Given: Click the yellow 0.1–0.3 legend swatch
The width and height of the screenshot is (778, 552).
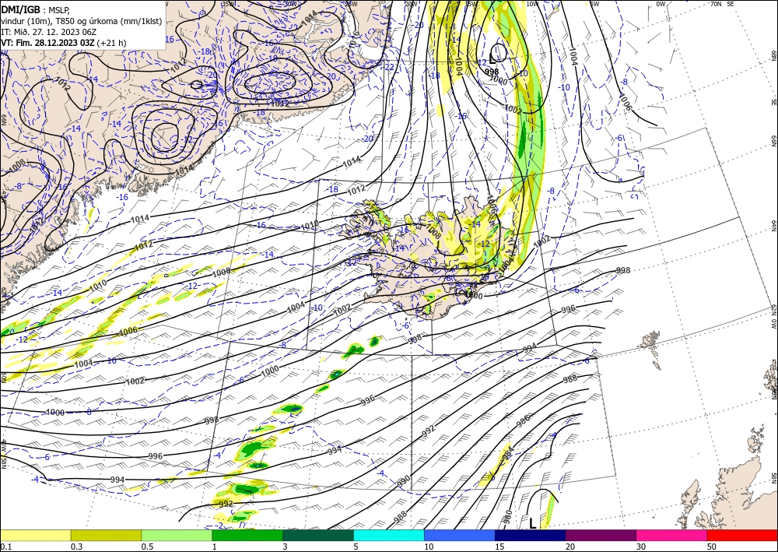Looking at the screenshot, I should (x=35, y=535).
